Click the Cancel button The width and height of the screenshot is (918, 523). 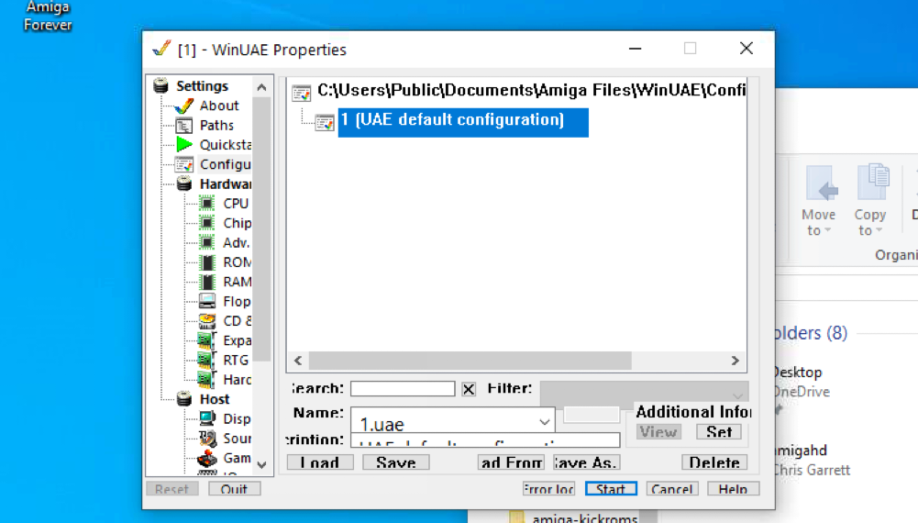(672, 488)
